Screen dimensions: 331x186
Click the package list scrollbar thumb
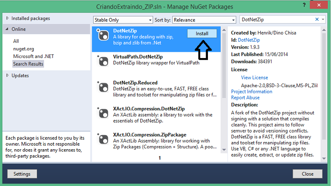[x=224, y=65]
